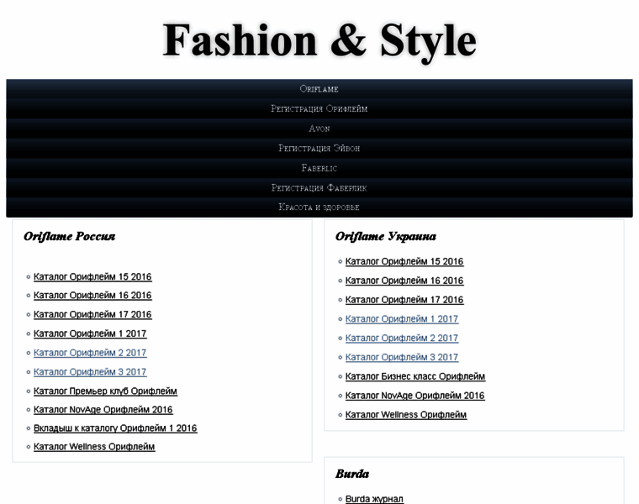Open Каталог Орифлейм 15 2016 under Oriflame Россия

click(92, 277)
